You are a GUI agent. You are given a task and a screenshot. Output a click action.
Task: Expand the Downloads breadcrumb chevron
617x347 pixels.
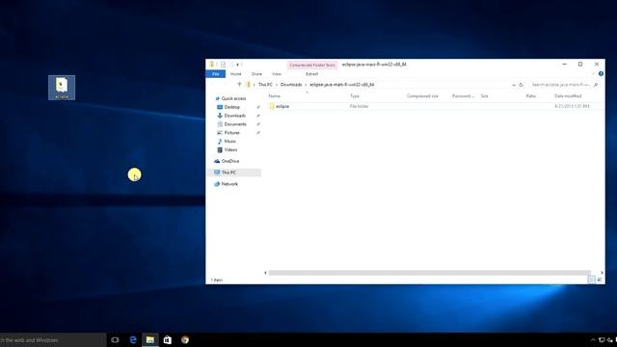[306, 85]
